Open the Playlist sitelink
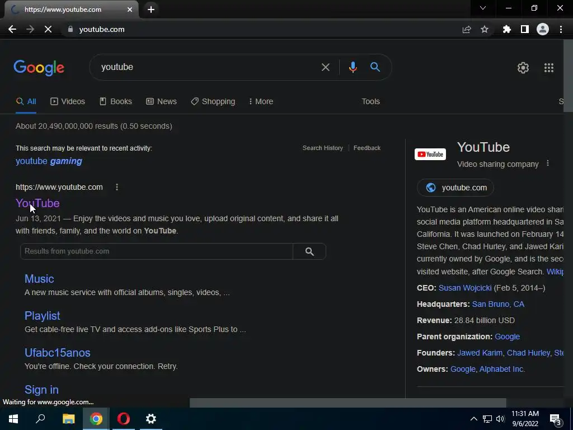The image size is (573, 430). click(43, 316)
